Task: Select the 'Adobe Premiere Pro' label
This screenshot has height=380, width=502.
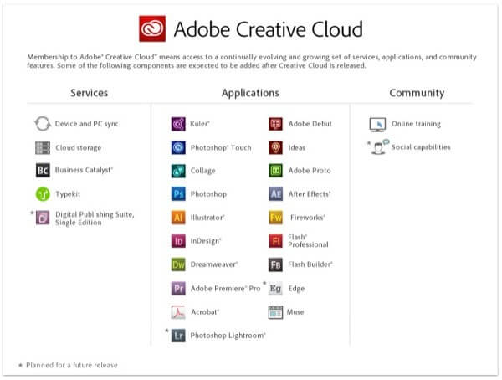Action: pos(225,289)
